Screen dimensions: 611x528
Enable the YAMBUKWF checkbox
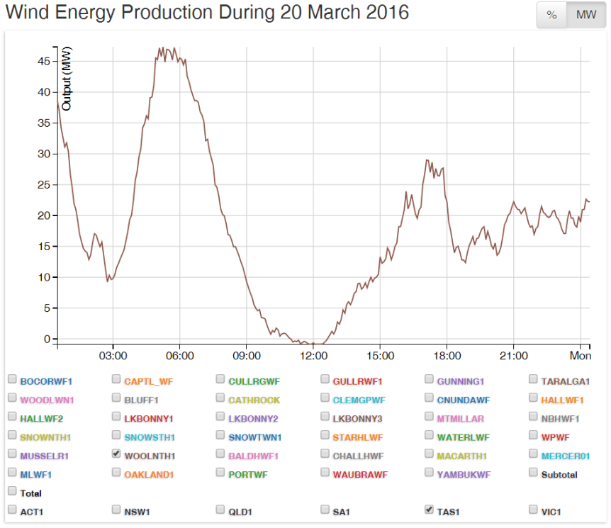pyautogui.click(x=430, y=472)
